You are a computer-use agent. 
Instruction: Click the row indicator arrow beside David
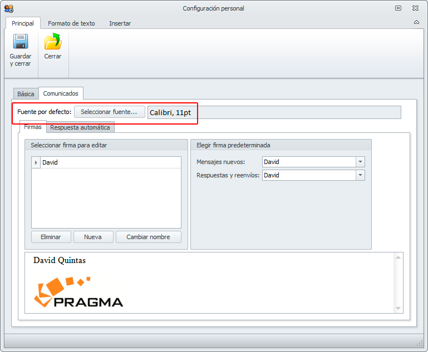(x=36, y=162)
